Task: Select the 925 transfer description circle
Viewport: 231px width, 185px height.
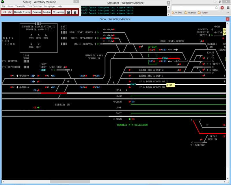Action: 46,35
